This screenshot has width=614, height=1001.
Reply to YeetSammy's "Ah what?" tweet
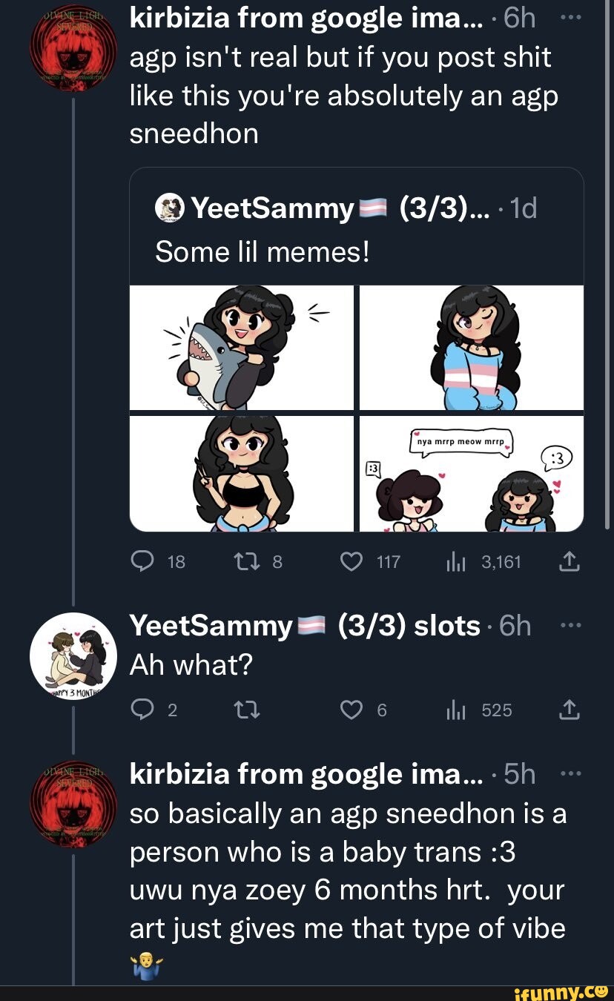coord(143,710)
